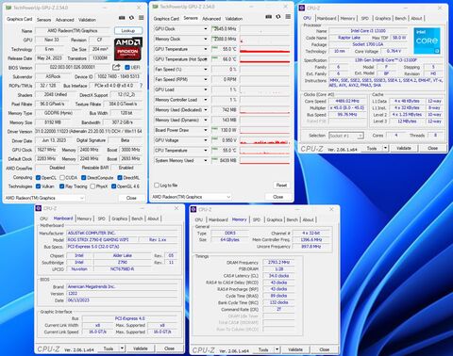Click the Lookup button in GPU-Z
The height and width of the screenshot is (356, 453).
point(128,30)
